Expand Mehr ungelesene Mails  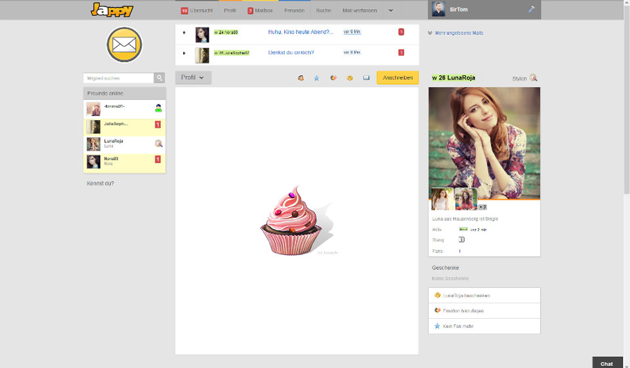click(455, 33)
